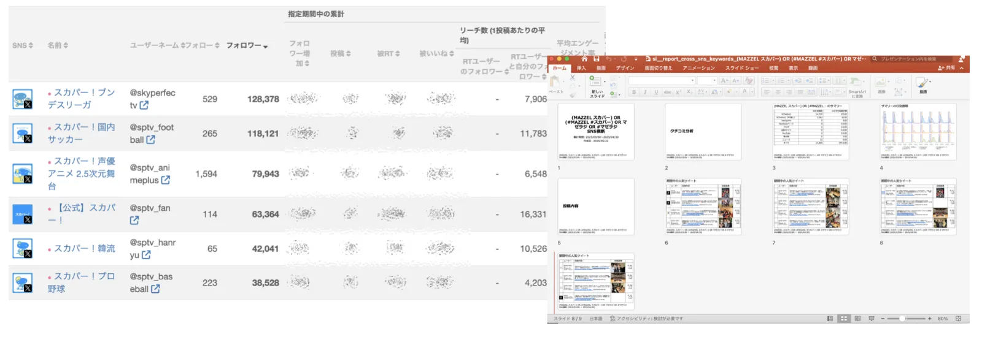
Task: Switch to slide sorter view icon
Action: pyautogui.click(x=844, y=319)
